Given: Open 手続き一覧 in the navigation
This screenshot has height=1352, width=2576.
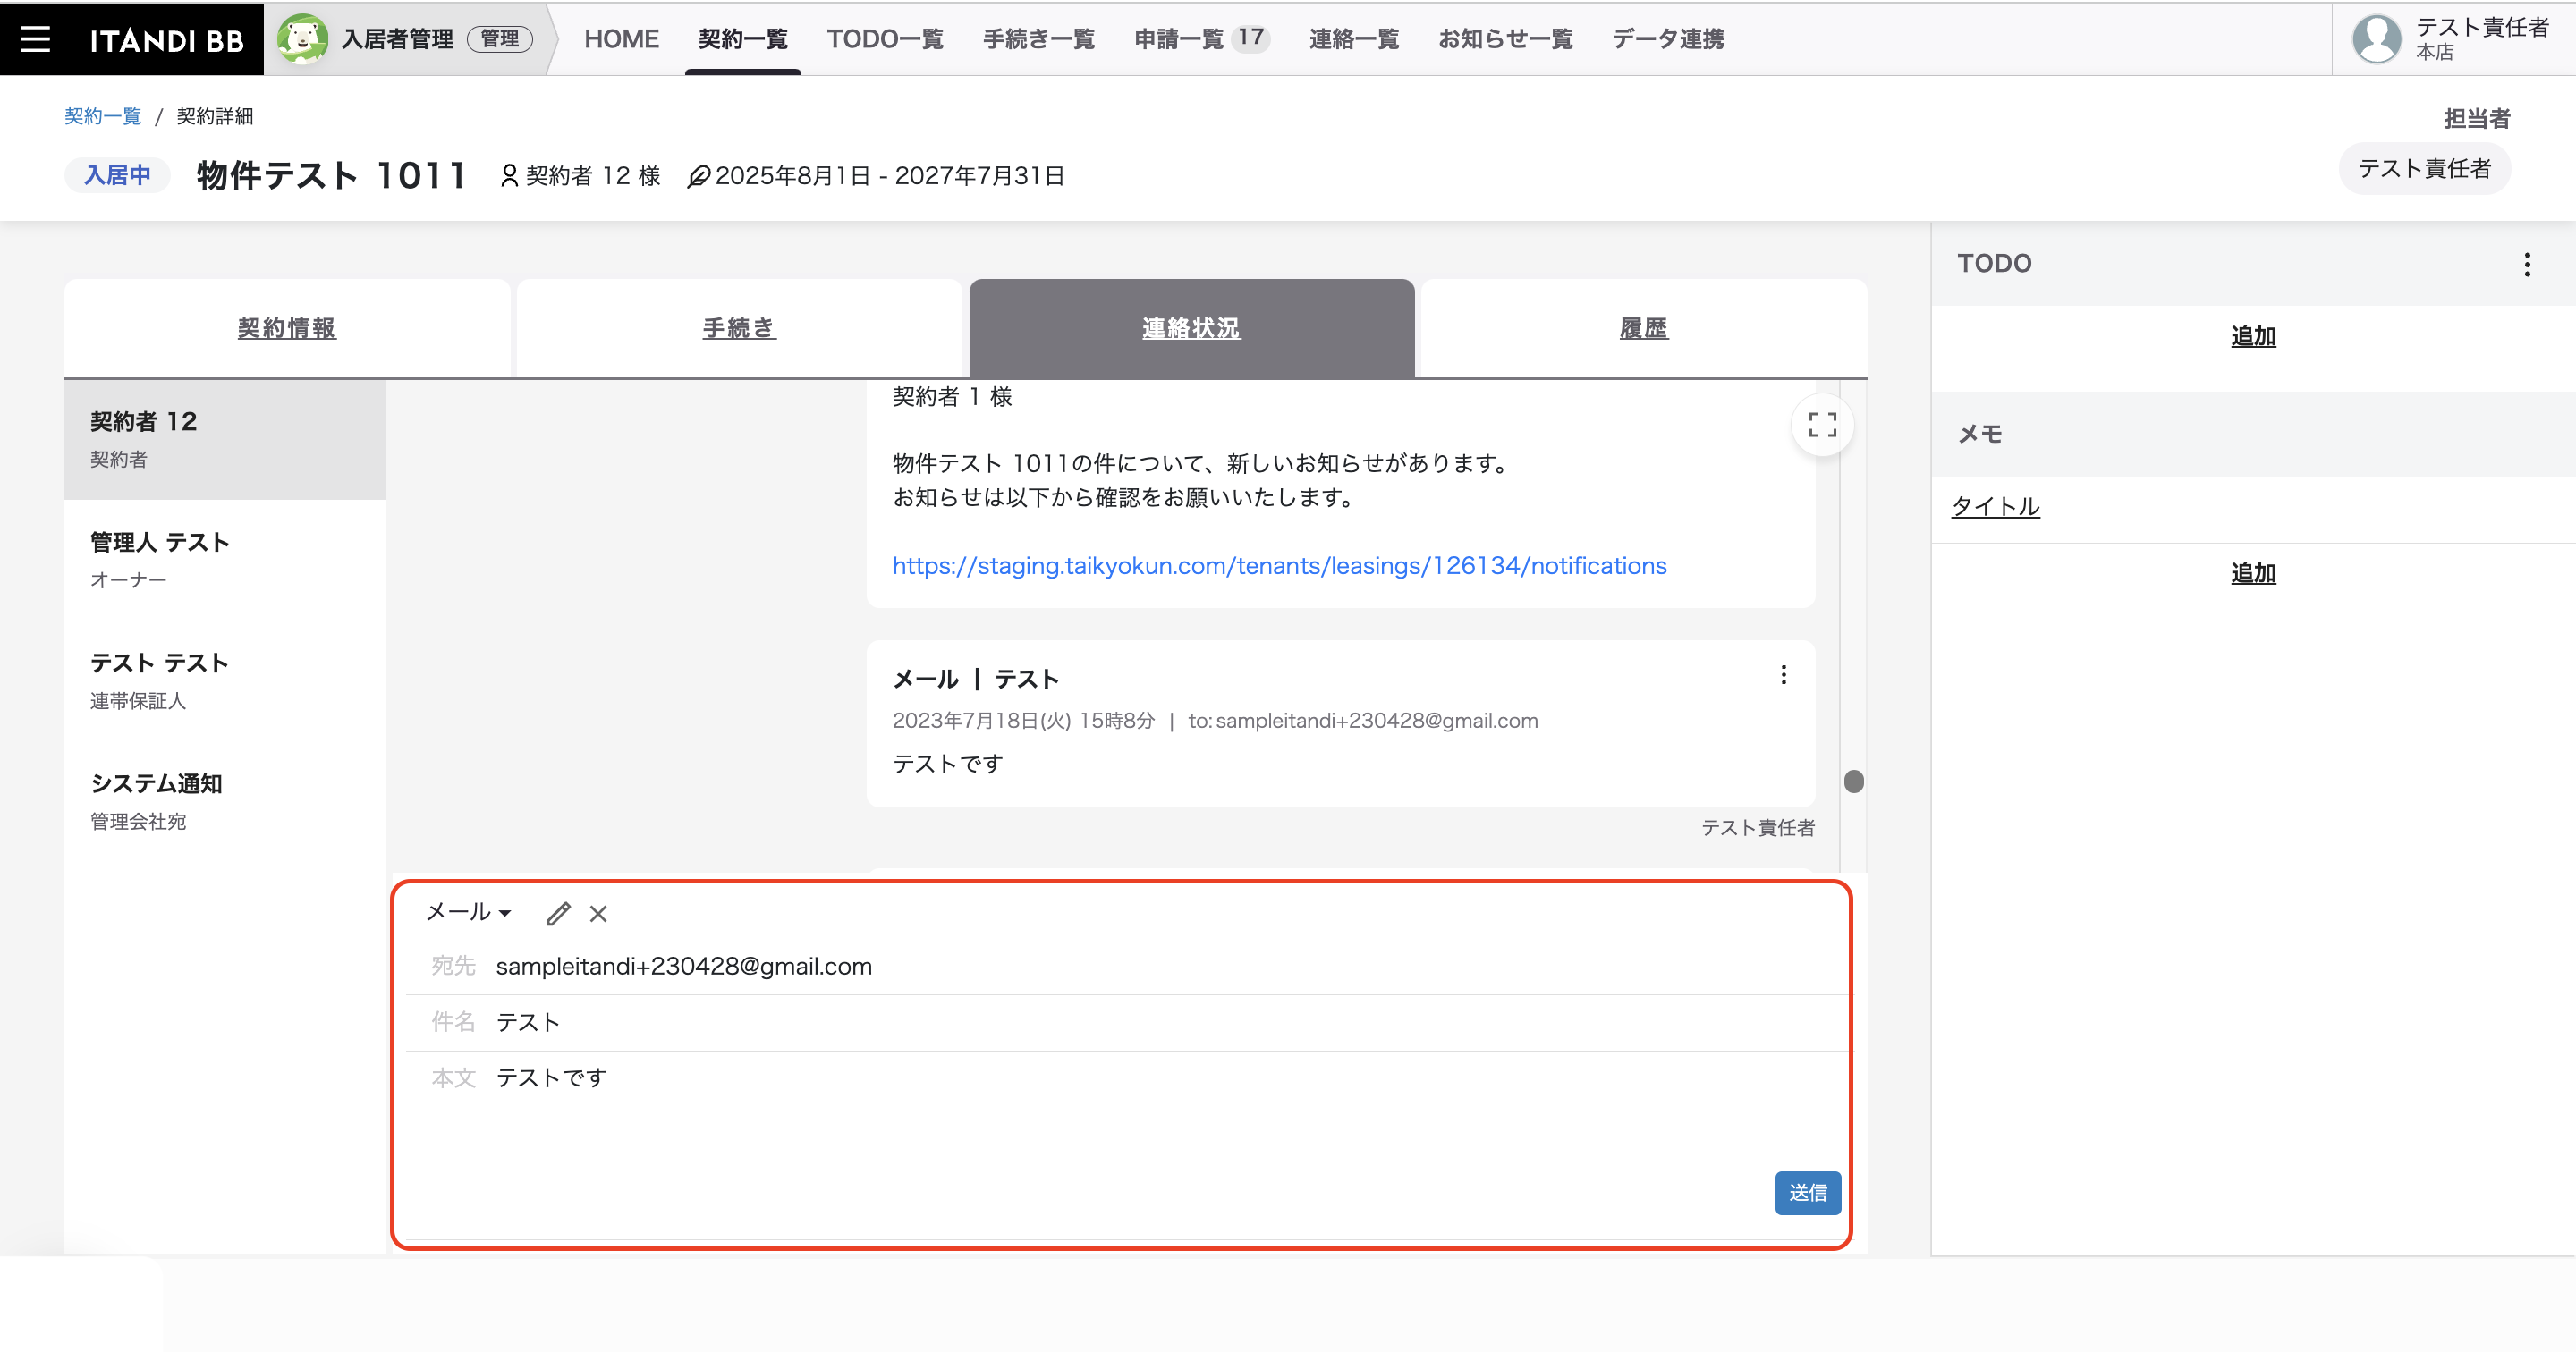Looking at the screenshot, I should click(x=1039, y=39).
